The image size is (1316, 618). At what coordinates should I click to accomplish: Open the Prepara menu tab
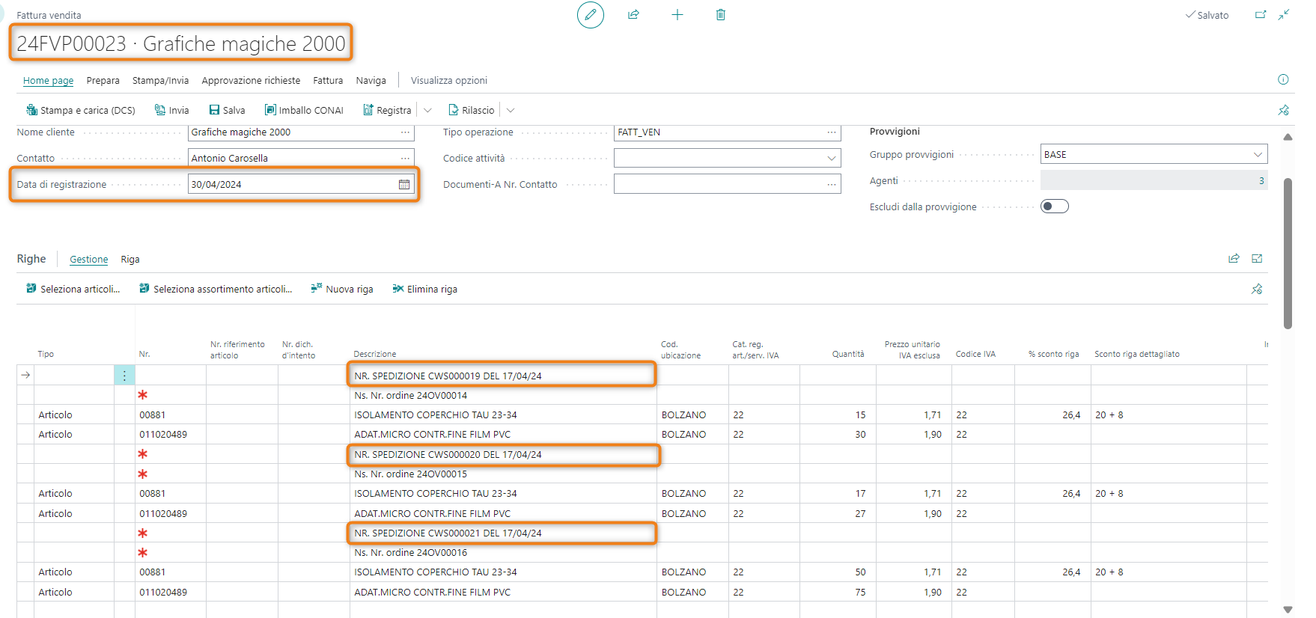(x=103, y=81)
